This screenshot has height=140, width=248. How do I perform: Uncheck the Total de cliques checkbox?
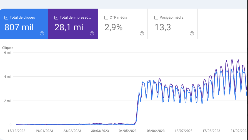6,17
